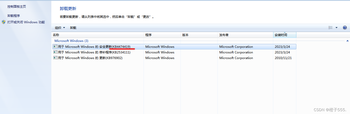350x114 pixels.
Task: Click Microsoft Corporation publisher of KB4474419
Action: 236,47
